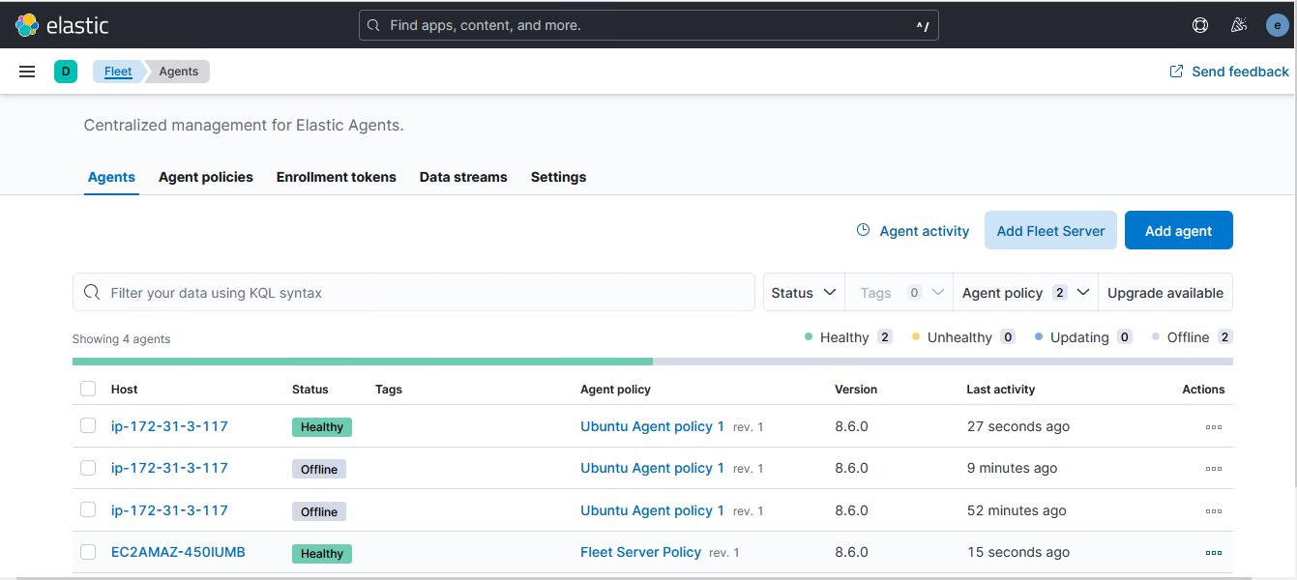Click the 'D' space icon beside the breadcrumb
The image size is (1297, 580).
pyautogui.click(x=65, y=71)
